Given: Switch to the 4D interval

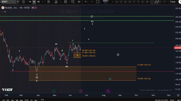Looking at the screenshot, I should 38,2.
